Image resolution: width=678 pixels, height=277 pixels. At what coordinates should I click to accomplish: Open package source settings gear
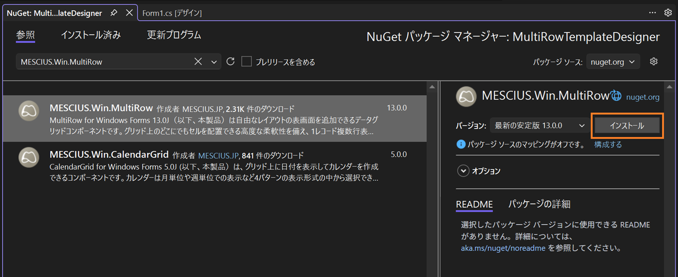pos(653,61)
